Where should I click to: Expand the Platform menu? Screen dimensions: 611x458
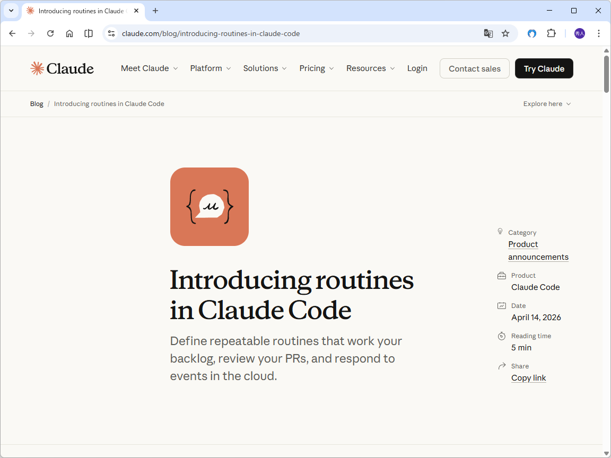[x=211, y=68]
